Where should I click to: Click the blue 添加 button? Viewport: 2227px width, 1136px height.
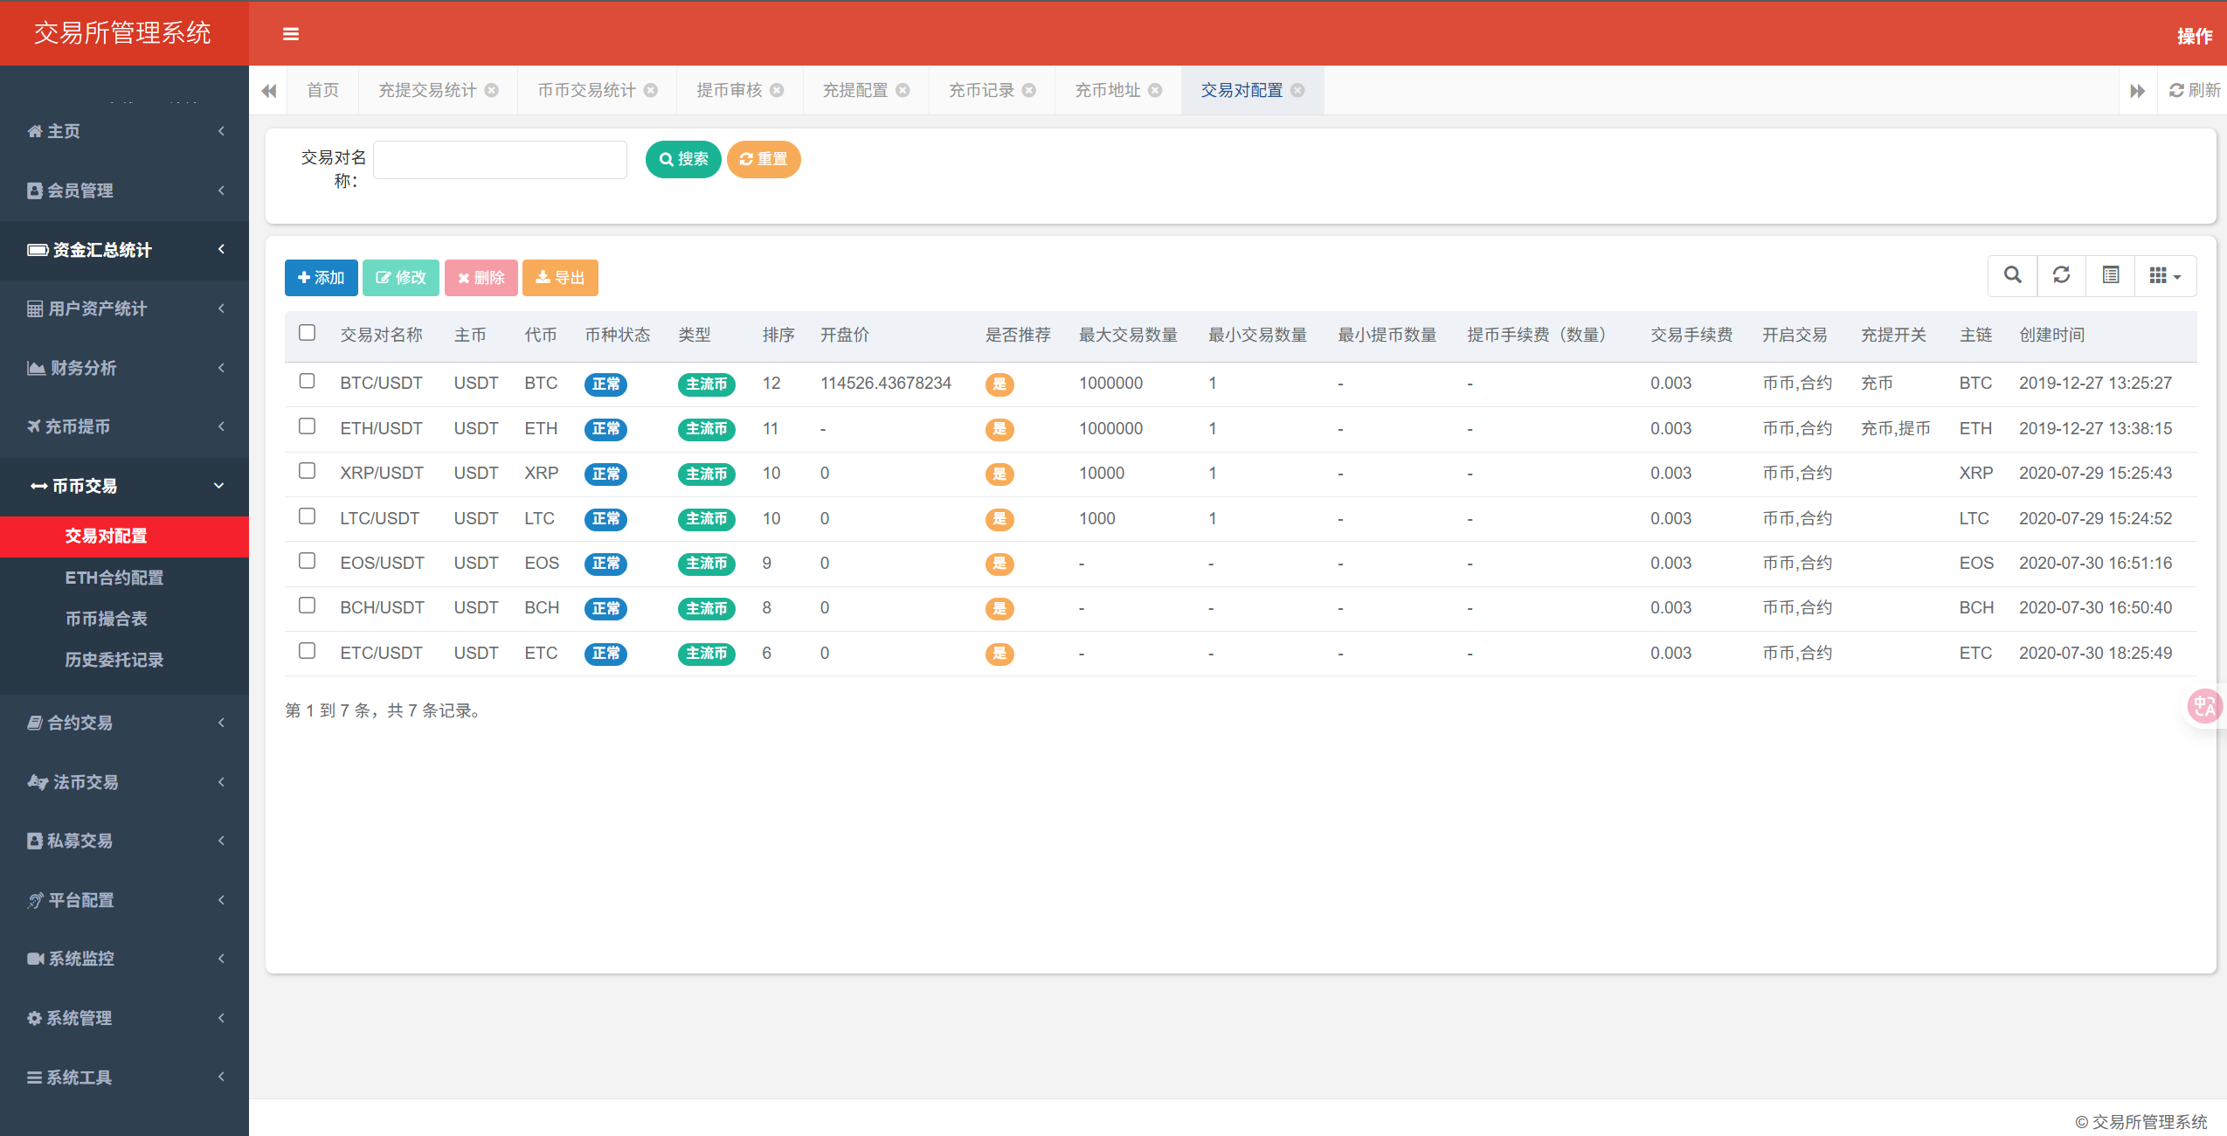click(x=321, y=278)
